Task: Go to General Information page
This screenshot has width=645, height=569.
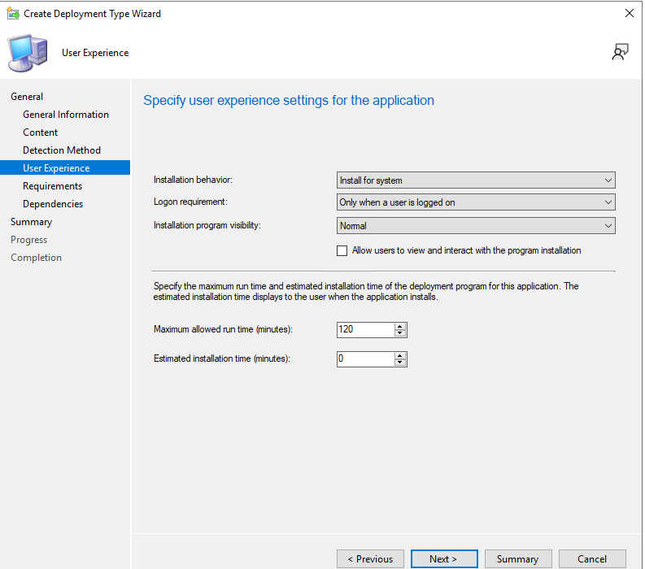Action: coord(66,115)
